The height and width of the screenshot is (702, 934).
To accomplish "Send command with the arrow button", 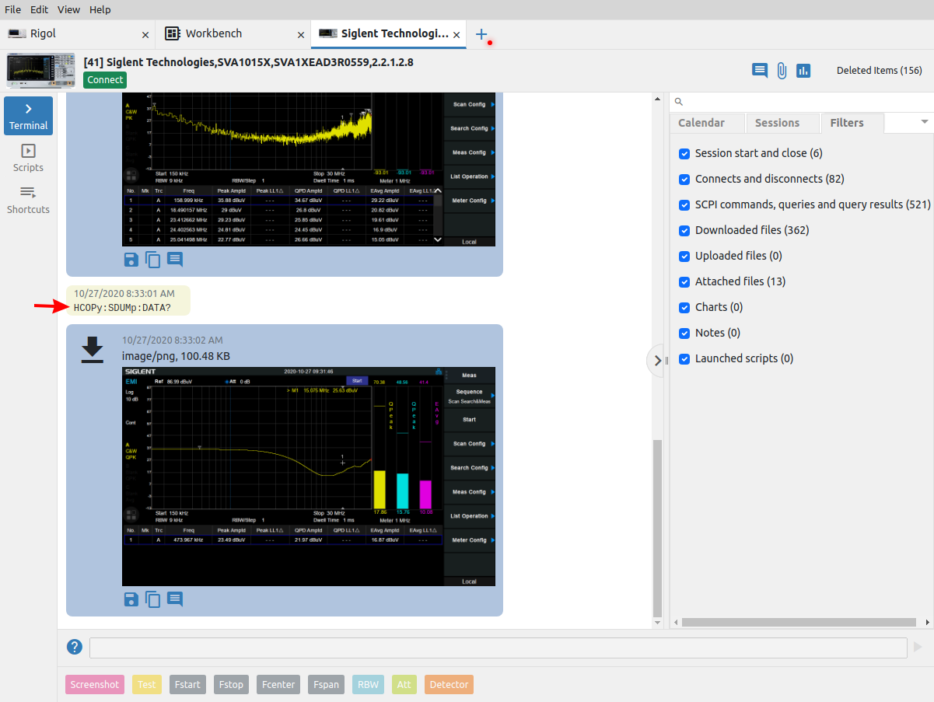I will tap(918, 647).
